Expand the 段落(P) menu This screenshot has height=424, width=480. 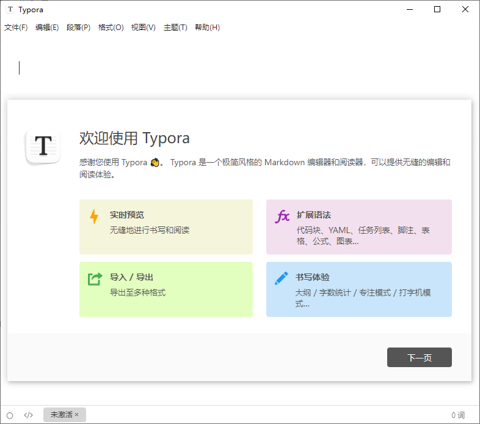coord(78,28)
